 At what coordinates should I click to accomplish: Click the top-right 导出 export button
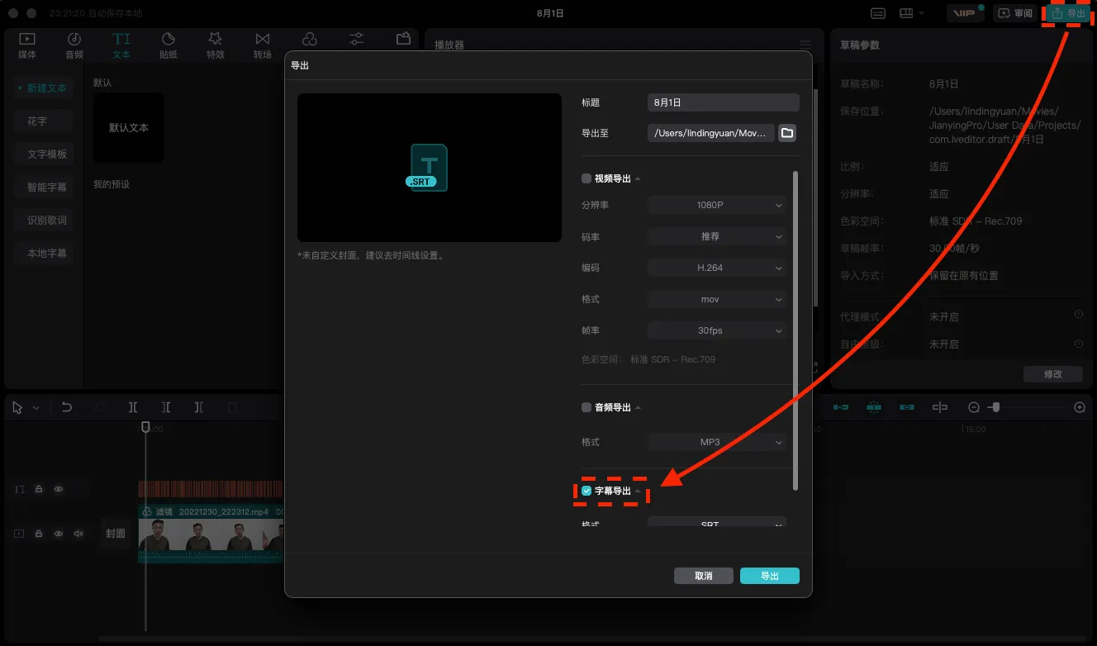(x=1068, y=13)
